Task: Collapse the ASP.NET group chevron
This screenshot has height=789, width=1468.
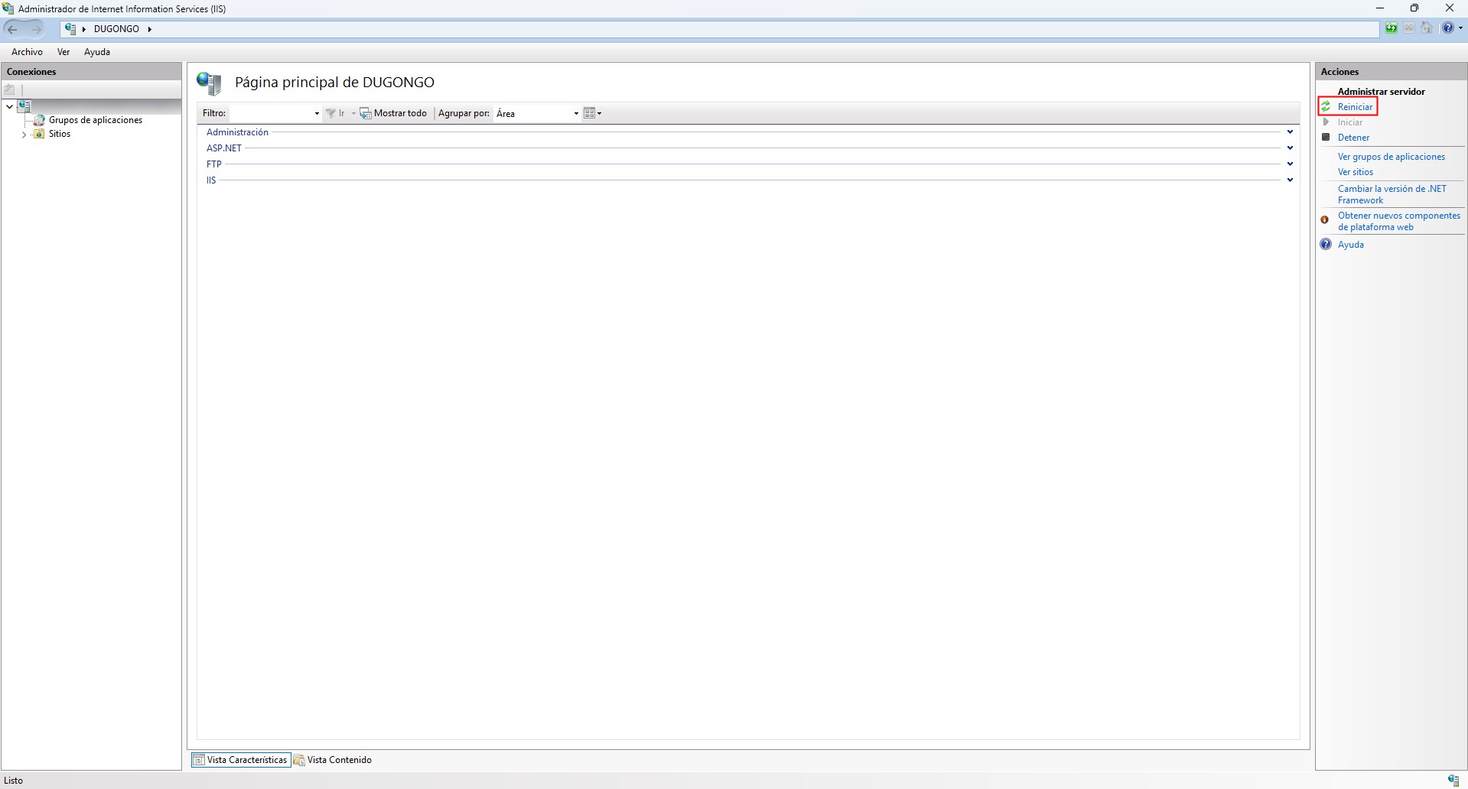Action: pyautogui.click(x=1290, y=148)
